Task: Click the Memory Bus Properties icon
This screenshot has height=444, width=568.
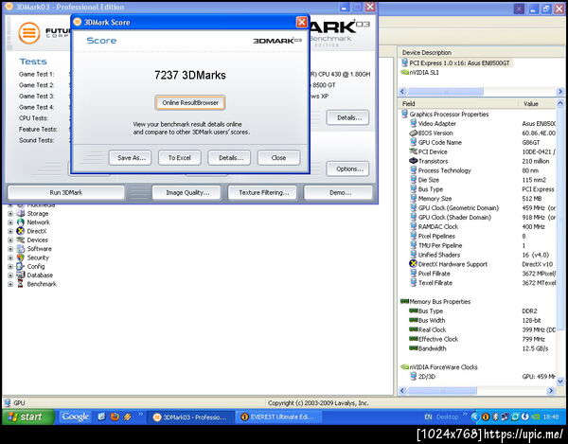Action: tap(404, 301)
